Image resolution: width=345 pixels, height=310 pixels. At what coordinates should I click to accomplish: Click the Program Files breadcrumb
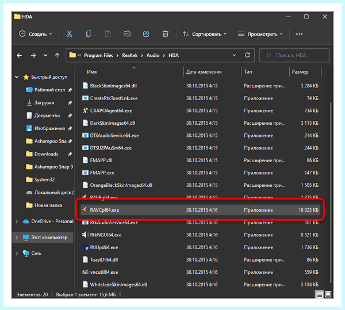(98, 55)
